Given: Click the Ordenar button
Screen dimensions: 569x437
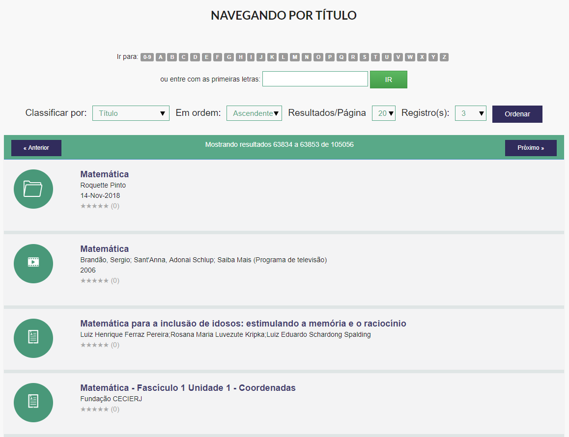Looking at the screenshot, I should point(517,114).
